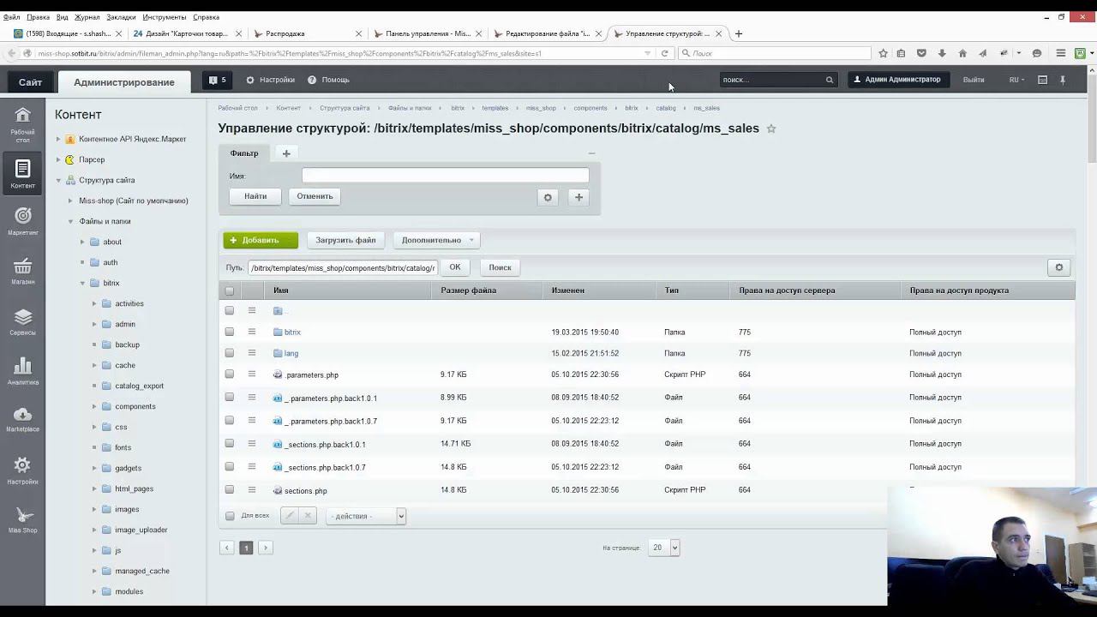Focus the Путь path input field
The height and width of the screenshot is (617, 1097).
343,267
